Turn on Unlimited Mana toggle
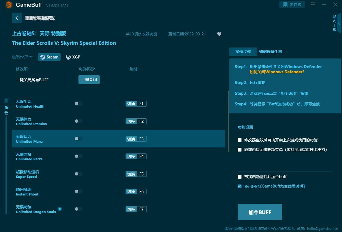The image size is (342, 232). point(78,139)
